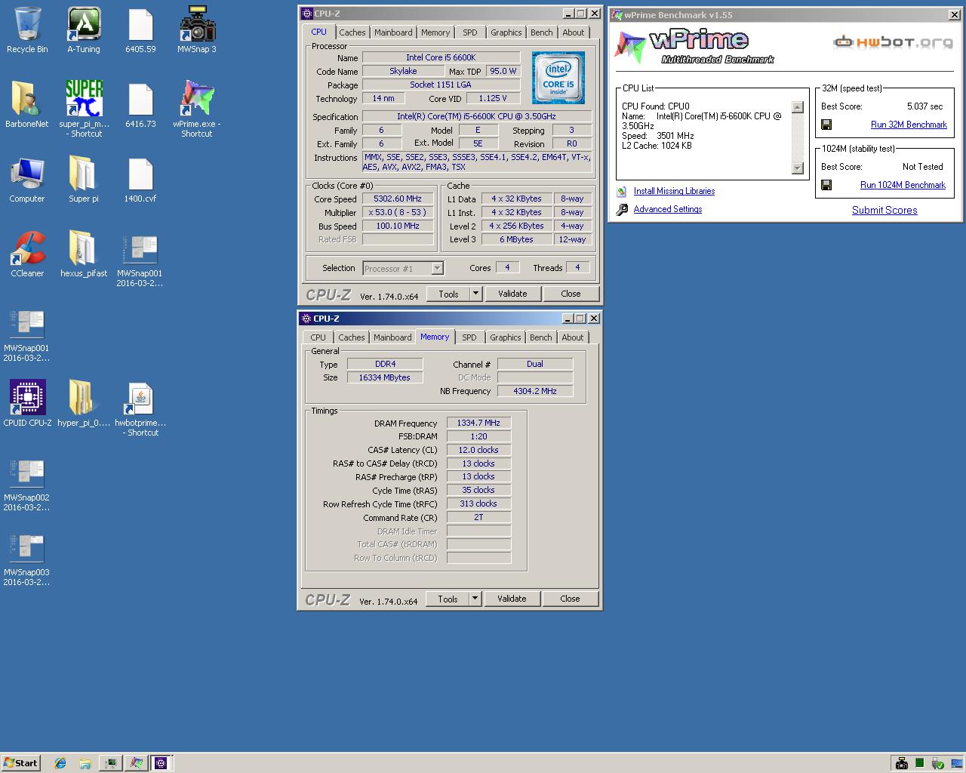
Task: Click the CPU List scroll up arrow
Action: coord(798,107)
